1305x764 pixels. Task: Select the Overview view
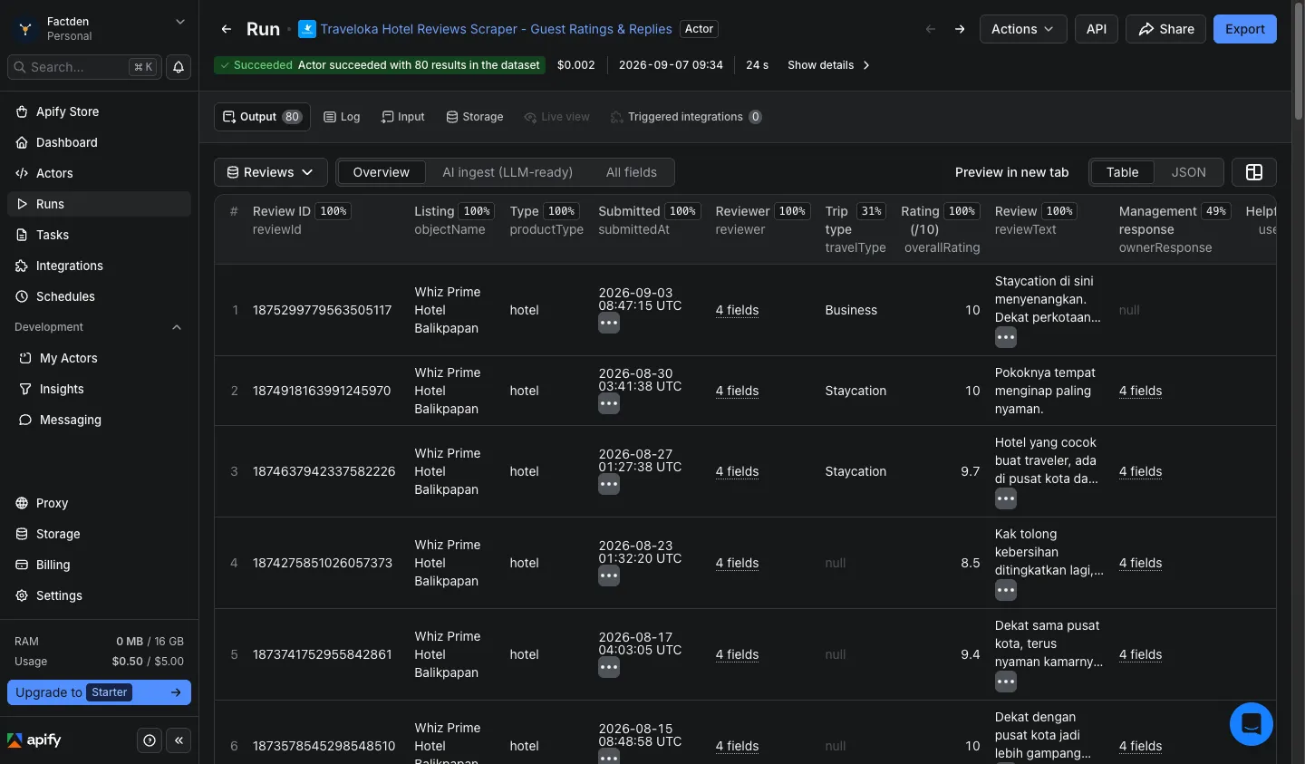(381, 172)
